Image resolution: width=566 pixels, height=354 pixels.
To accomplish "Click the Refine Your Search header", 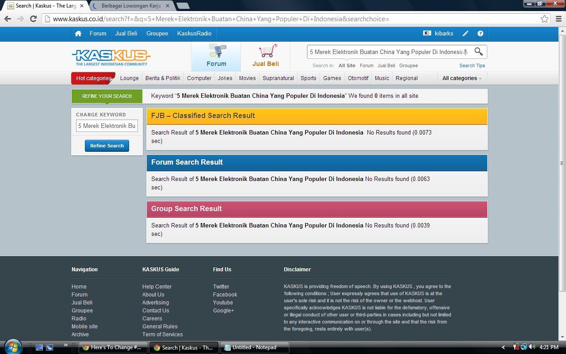I will [x=107, y=96].
